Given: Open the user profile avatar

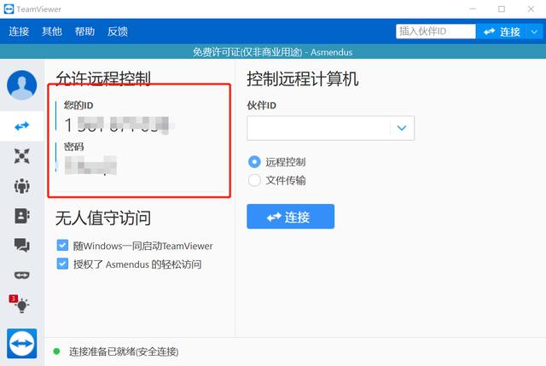Looking at the screenshot, I should pos(21,85).
